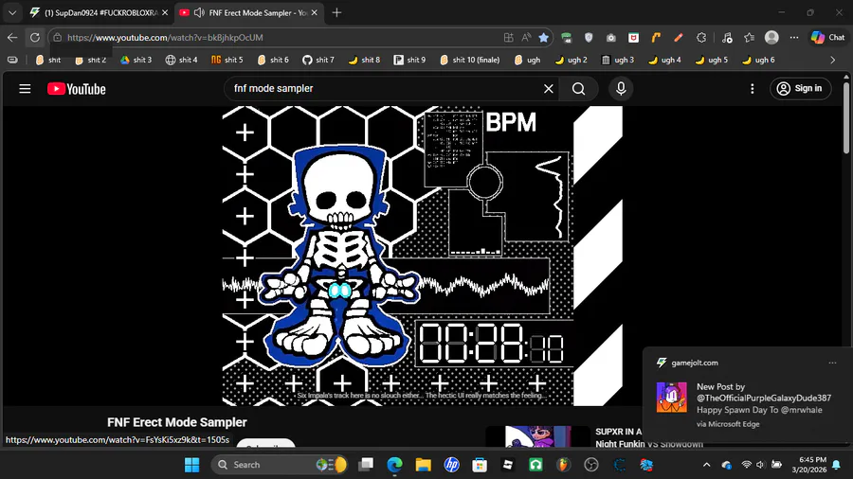Open the orange arrow extension icon
The image size is (853, 479).
pyautogui.click(x=656, y=38)
